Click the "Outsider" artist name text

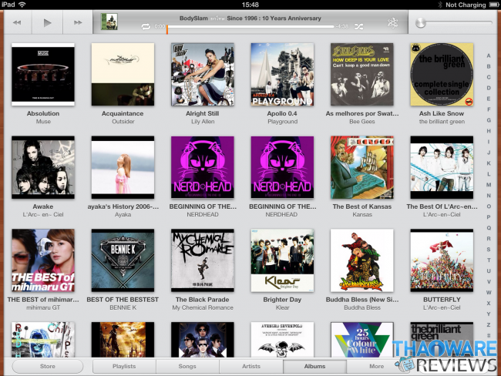tap(123, 122)
